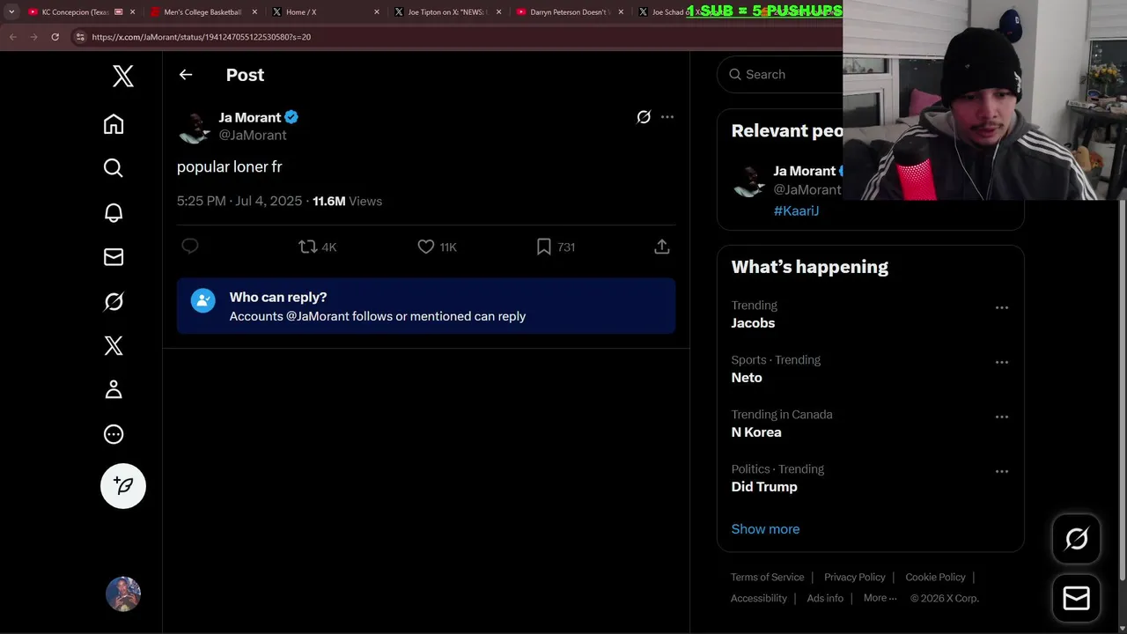The width and height of the screenshot is (1127, 634).
Task: Go to Home in the X sidebar
Action: pyautogui.click(x=114, y=124)
